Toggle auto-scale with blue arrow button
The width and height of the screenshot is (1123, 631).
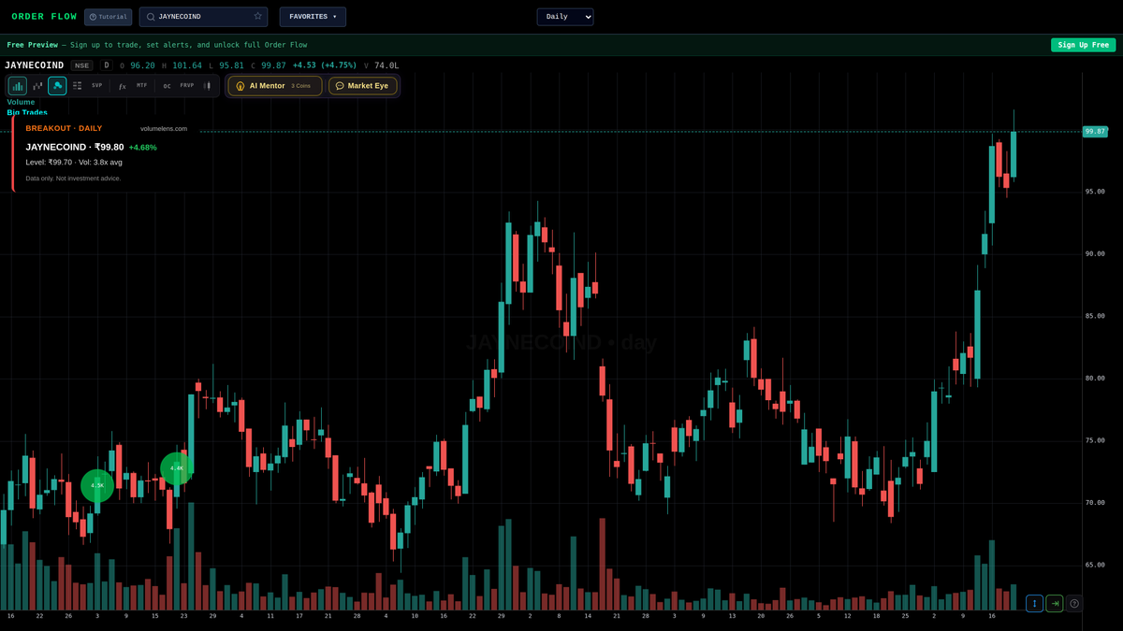coord(1034,603)
